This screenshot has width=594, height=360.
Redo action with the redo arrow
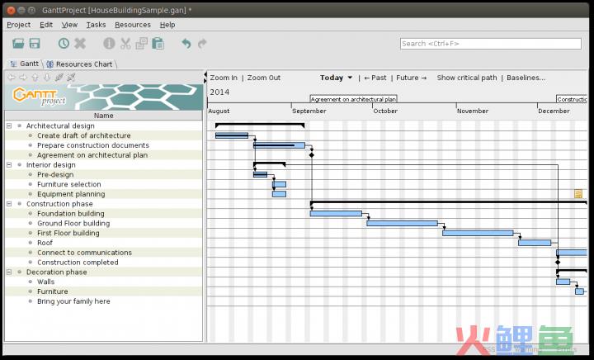click(x=202, y=44)
